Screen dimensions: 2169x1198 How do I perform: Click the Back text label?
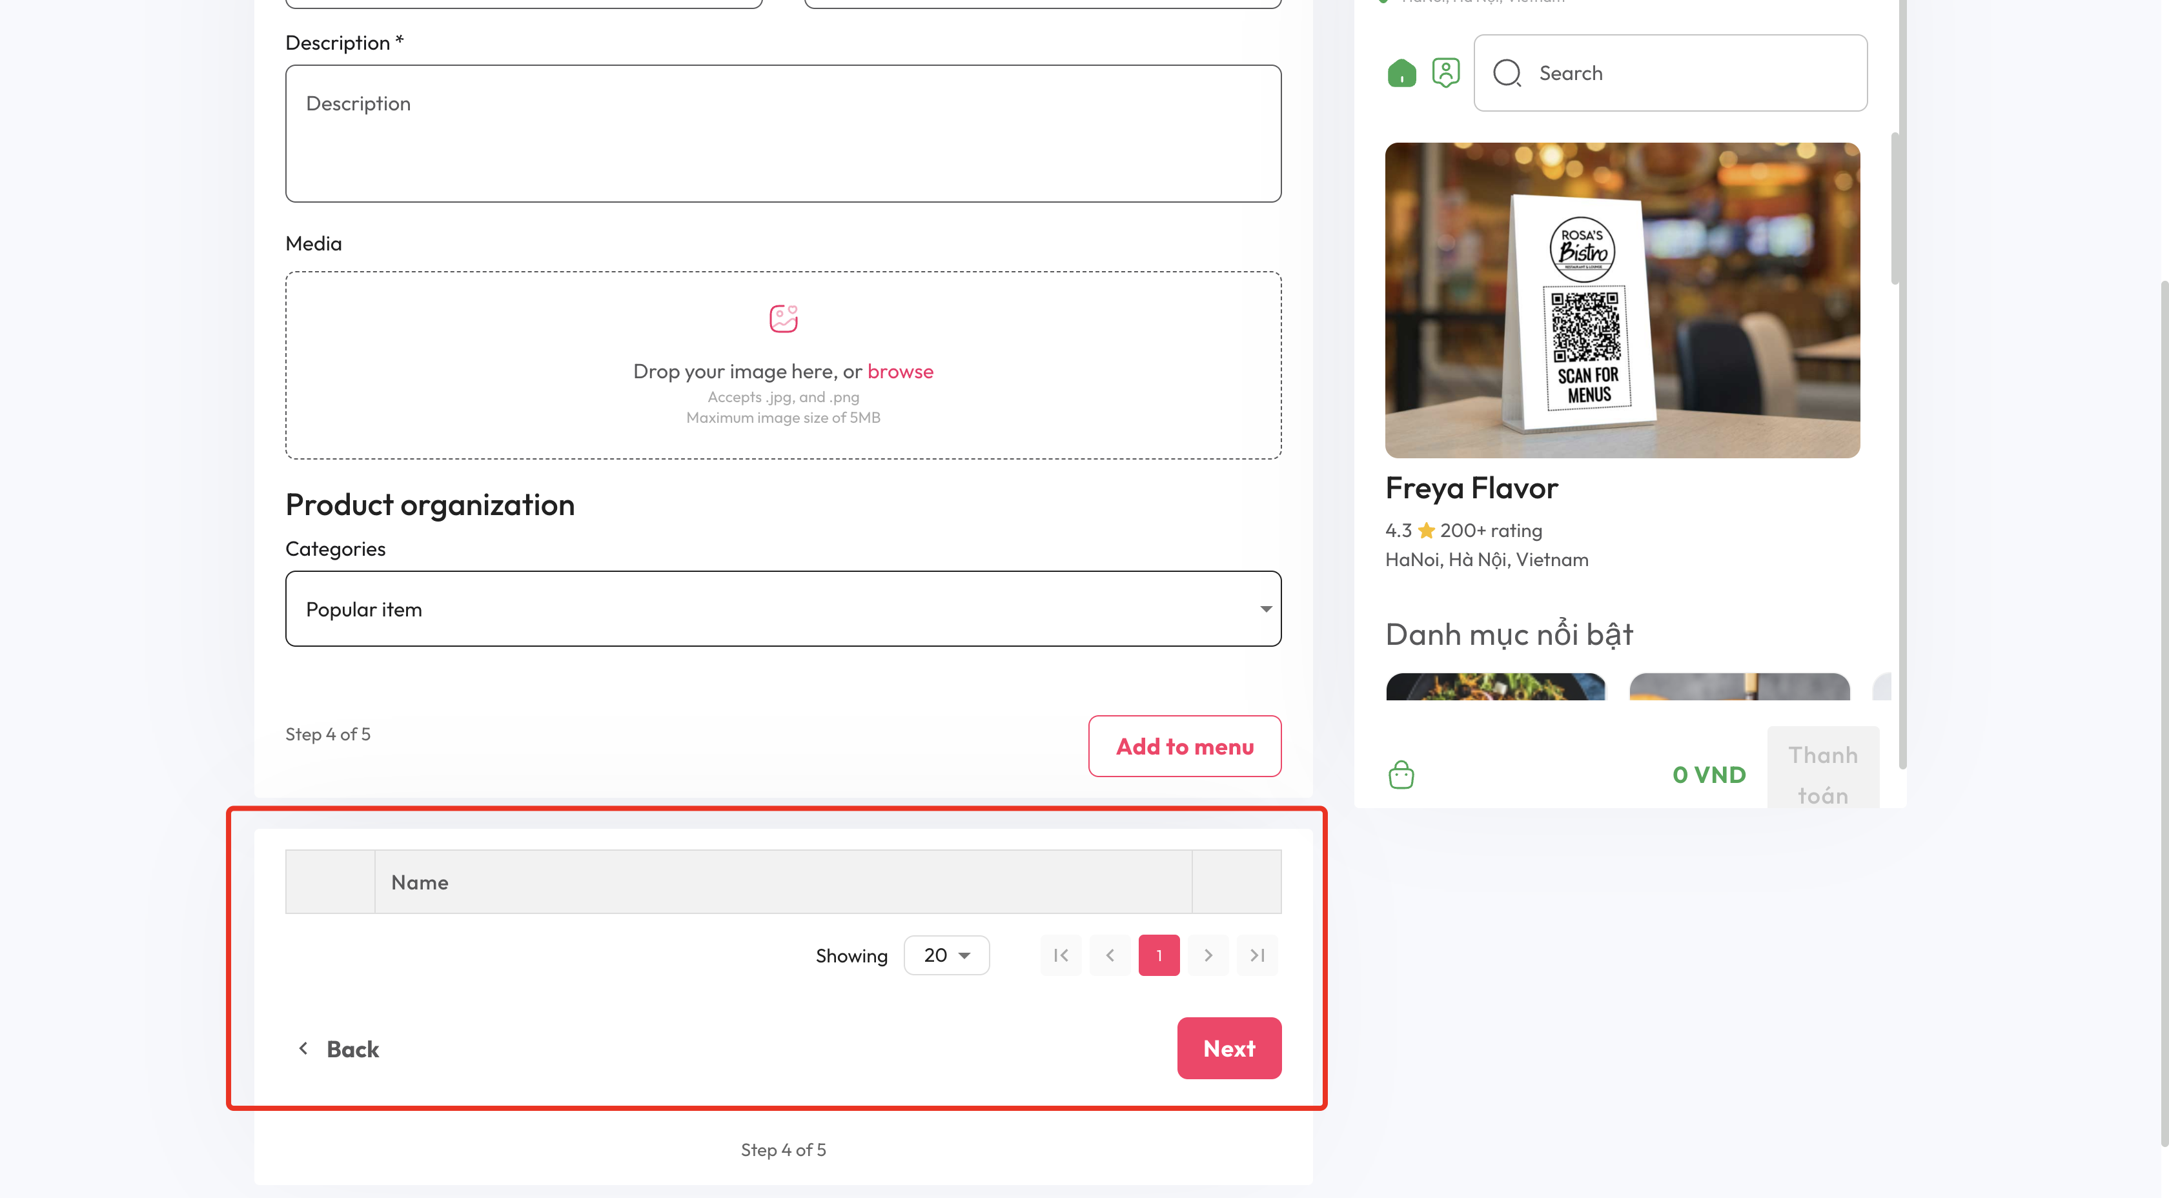click(x=353, y=1049)
